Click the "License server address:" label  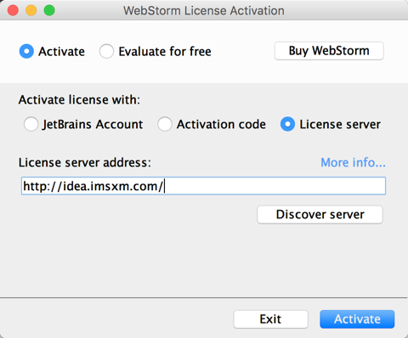pyautogui.click(x=85, y=163)
